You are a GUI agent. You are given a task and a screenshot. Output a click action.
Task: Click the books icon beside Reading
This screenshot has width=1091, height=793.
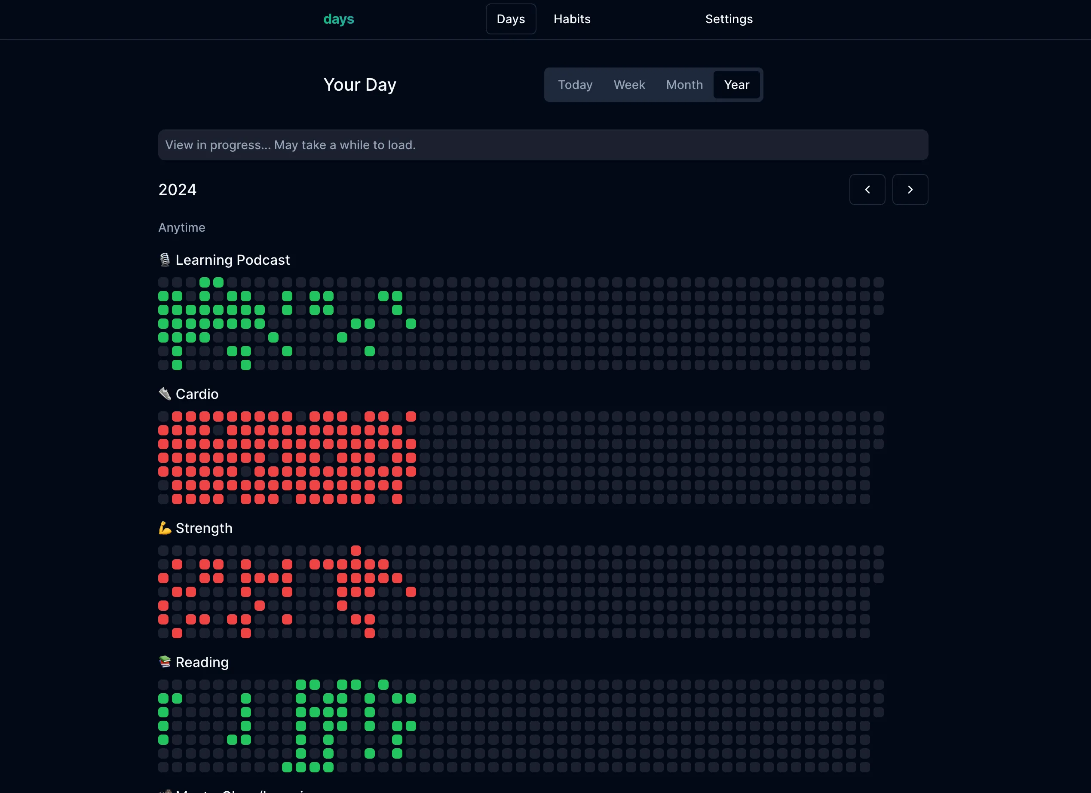(x=165, y=662)
